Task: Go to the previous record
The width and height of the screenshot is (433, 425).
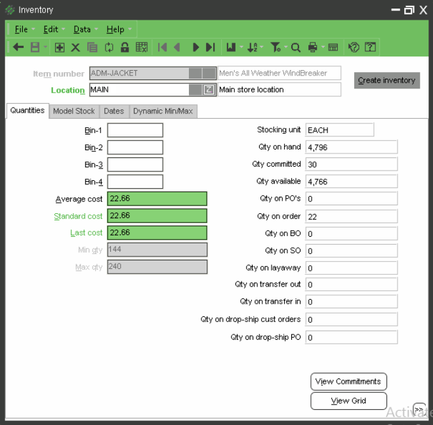Action: tap(177, 47)
